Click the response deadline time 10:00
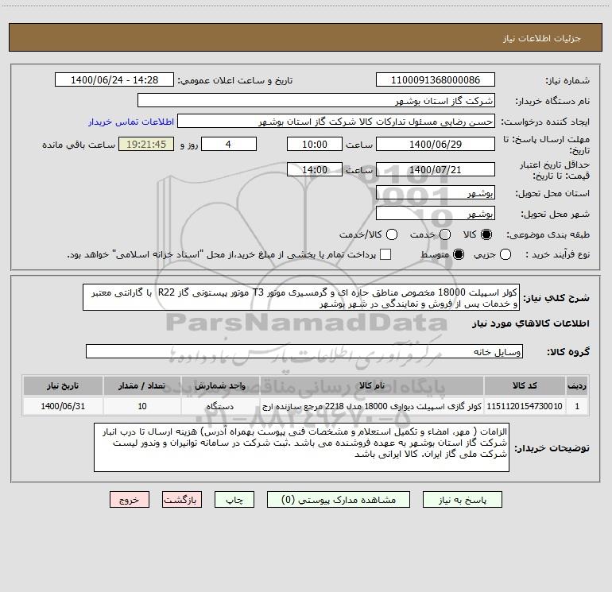 pyautogui.click(x=315, y=144)
